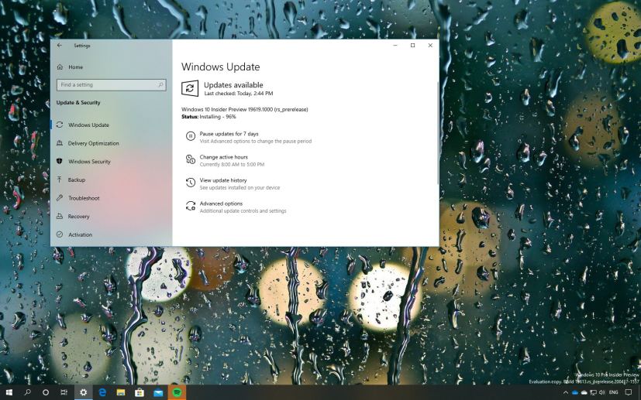
Task: Click Advanced options
Action: coord(221,203)
